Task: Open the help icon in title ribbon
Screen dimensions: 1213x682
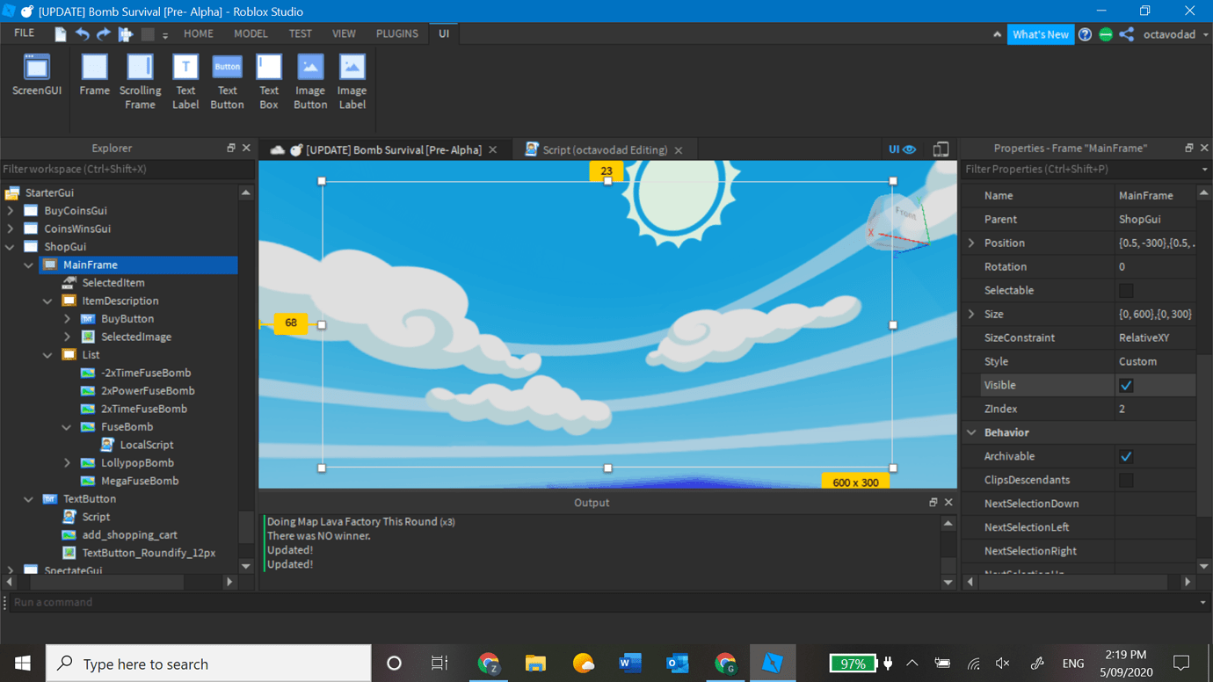Action: [x=1086, y=34]
